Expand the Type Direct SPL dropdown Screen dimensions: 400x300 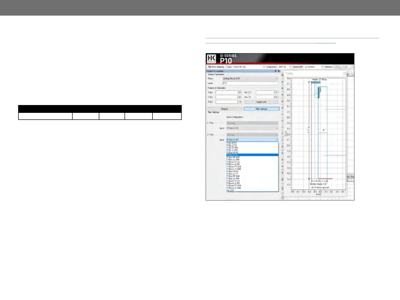coord(264,67)
